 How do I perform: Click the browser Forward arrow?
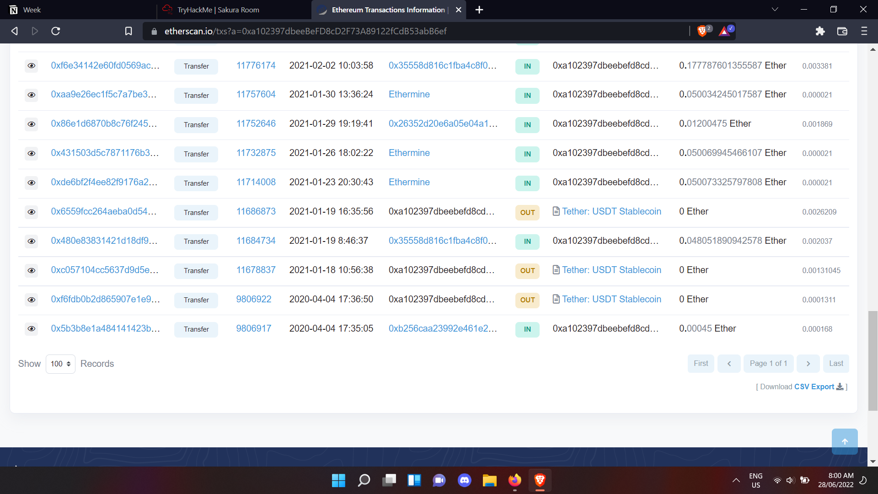[x=35, y=31]
